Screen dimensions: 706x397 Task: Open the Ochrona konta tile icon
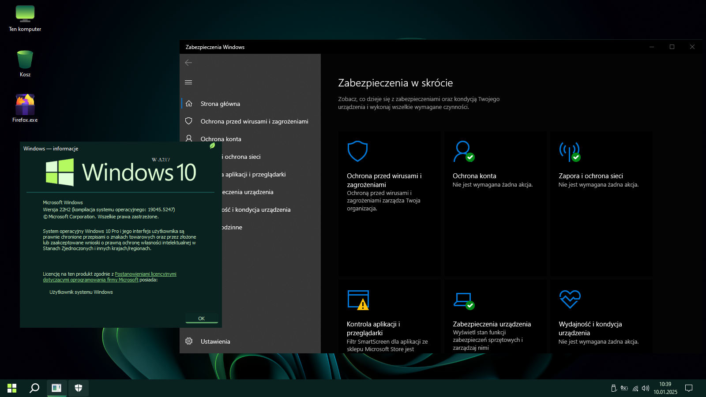pyautogui.click(x=463, y=151)
